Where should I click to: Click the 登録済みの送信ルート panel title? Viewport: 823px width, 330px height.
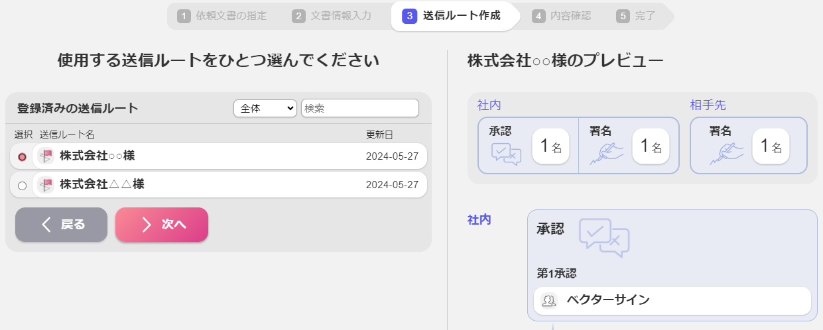point(78,109)
